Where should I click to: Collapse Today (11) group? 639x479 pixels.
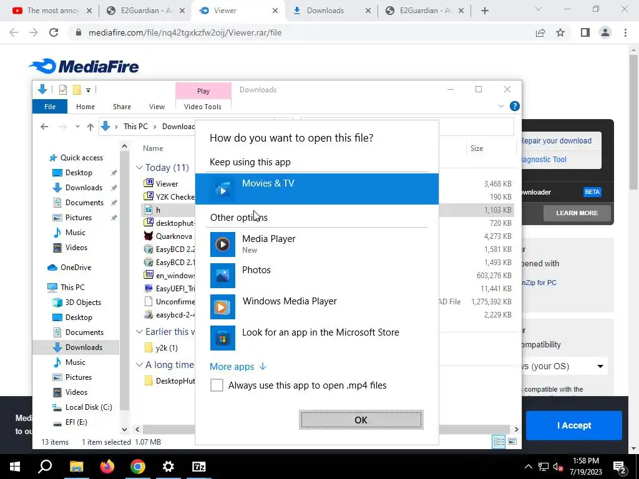coord(139,167)
